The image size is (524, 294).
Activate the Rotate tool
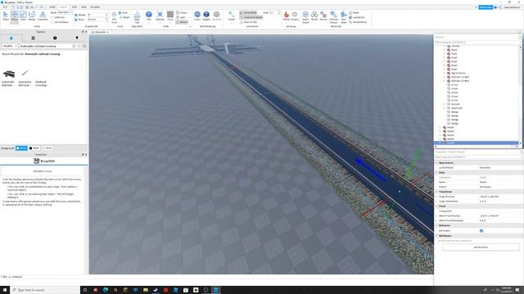pos(32,16)
